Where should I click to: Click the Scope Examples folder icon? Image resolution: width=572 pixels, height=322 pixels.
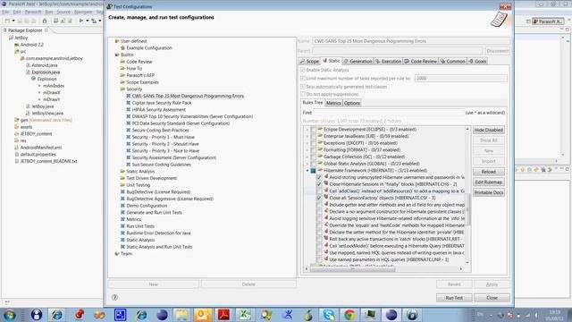pos(122,82)
